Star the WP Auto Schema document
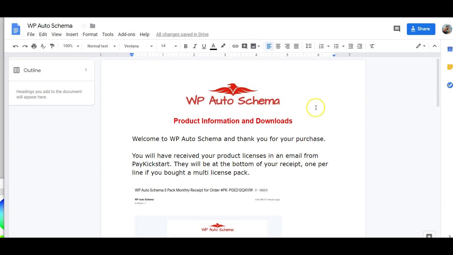This screenshot has width=453, height=255. [x=84, y=26]
